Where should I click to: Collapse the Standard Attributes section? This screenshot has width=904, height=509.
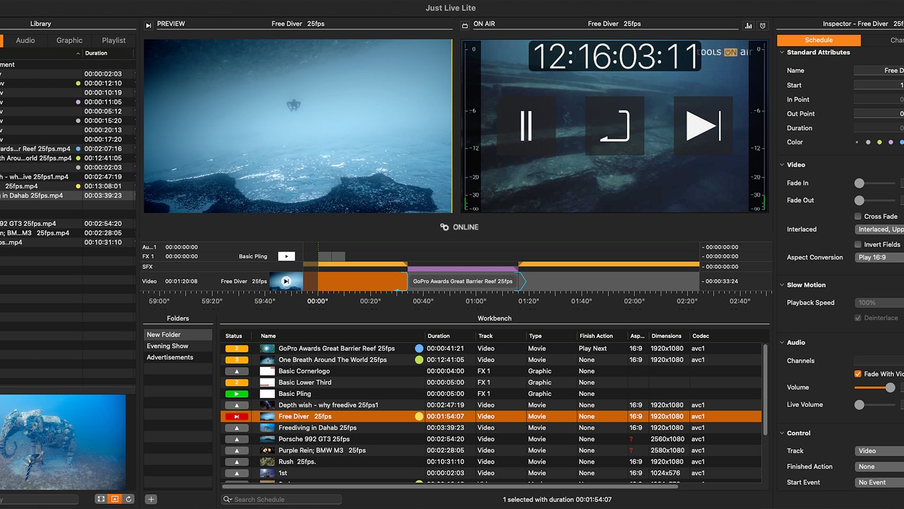(x=782, y=53)
